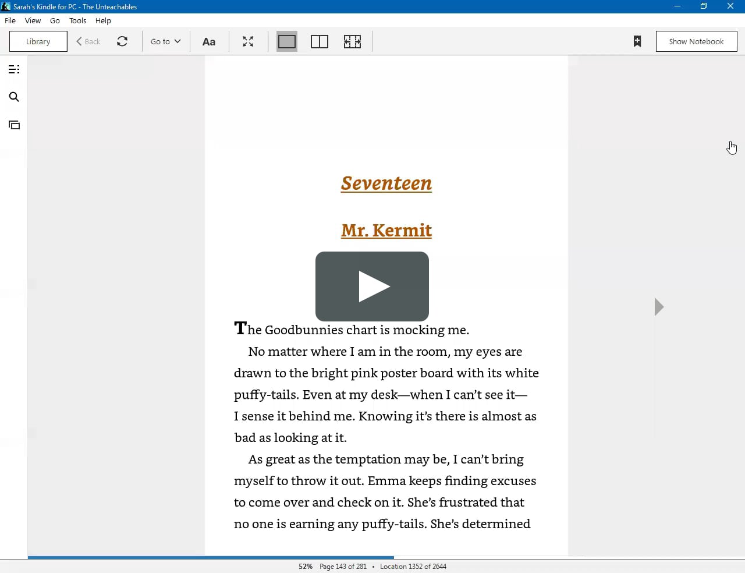Restore down the Kindle window

(704, 6)
